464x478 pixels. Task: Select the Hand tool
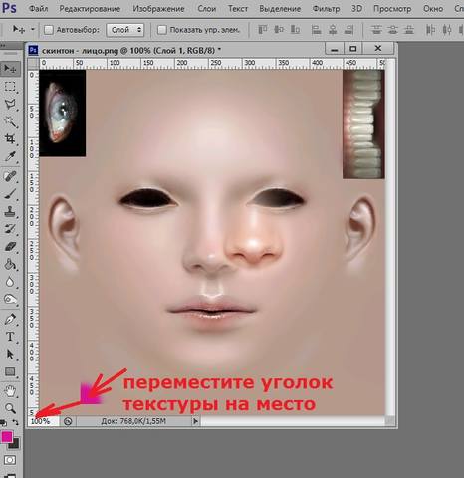pos(10,391)
